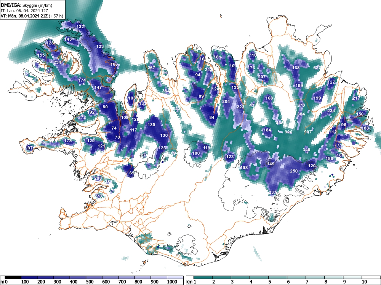Select the map value 267
This screenshot has height=285, width=381.
(151, 68)
